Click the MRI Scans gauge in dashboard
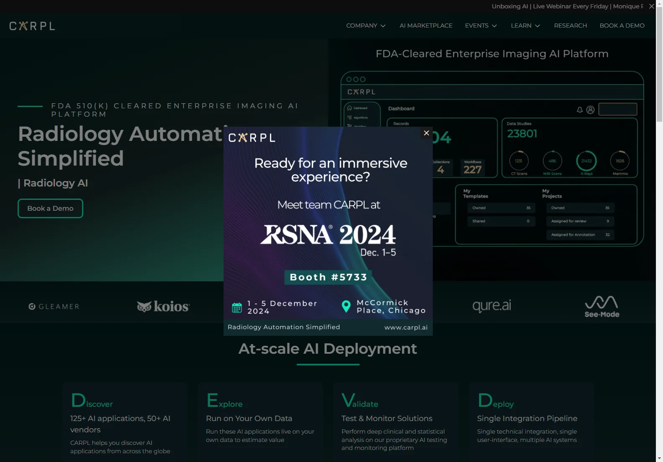663x462 pixels. point(552,163)
